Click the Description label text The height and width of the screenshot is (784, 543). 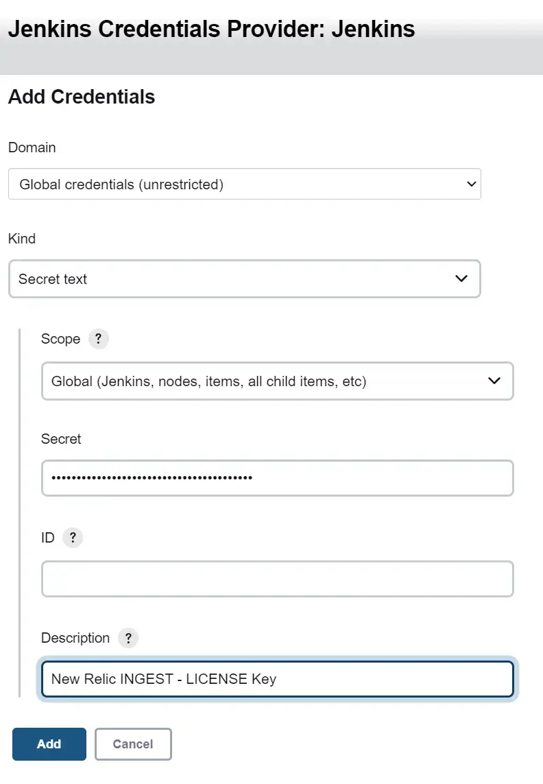tap(75, 638)
